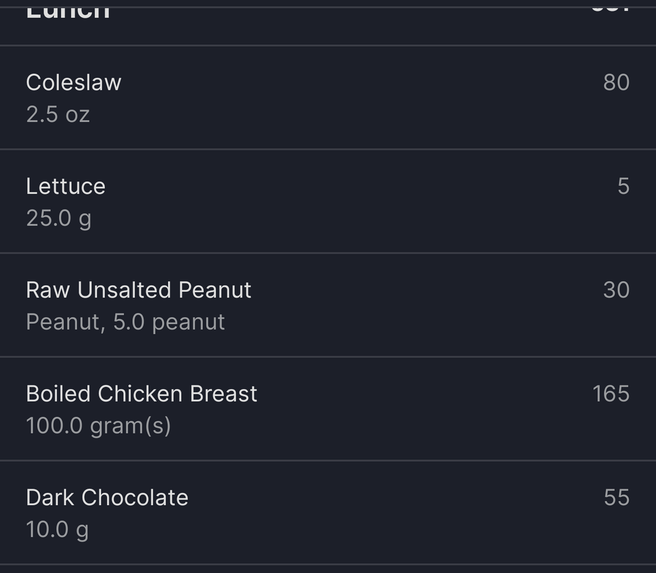Select the 30 calorie peanut value
The height and width of the screenshot is (573, 656).
click(x=617, y=290)
